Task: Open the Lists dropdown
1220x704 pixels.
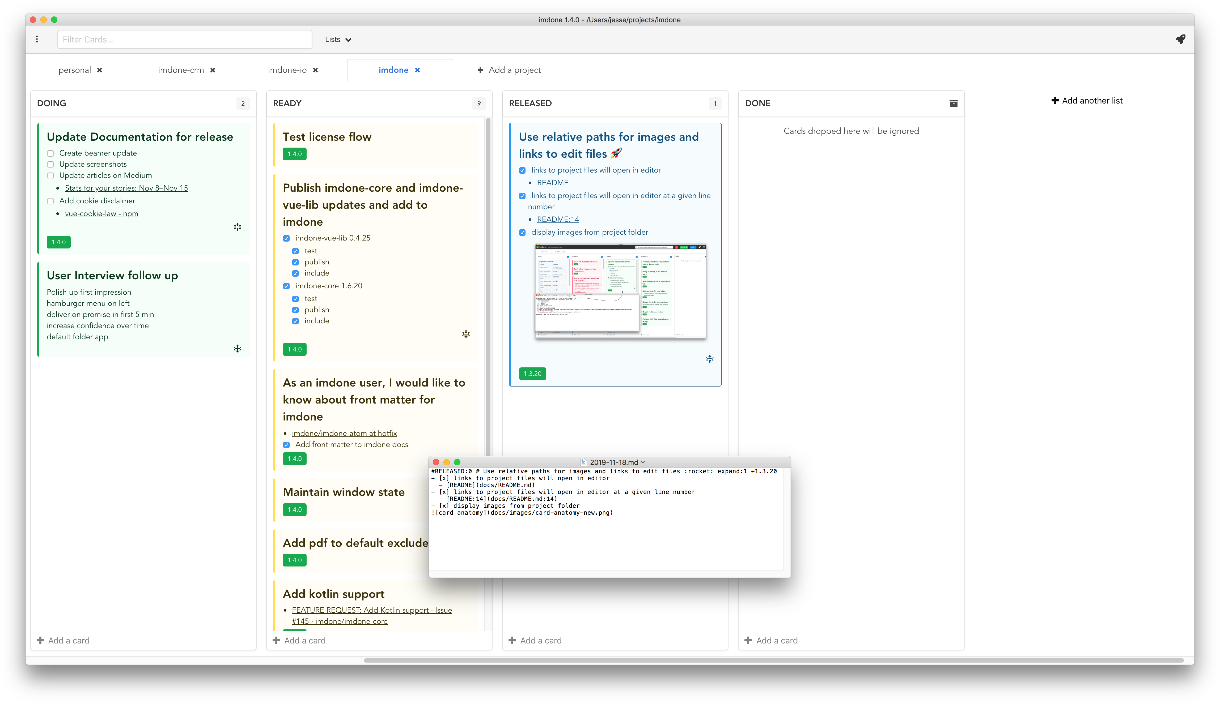Action: 338,40
